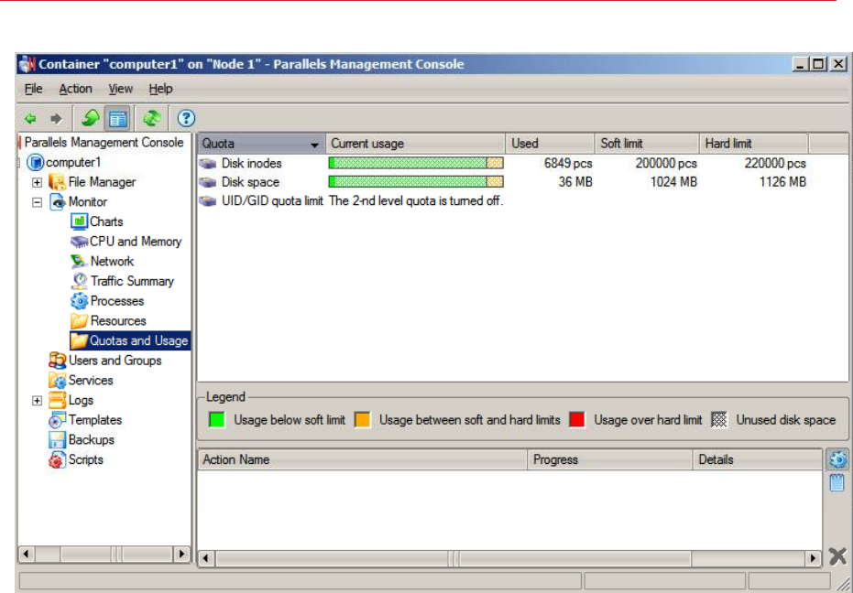Click the File Manager icon

point(57,181)
